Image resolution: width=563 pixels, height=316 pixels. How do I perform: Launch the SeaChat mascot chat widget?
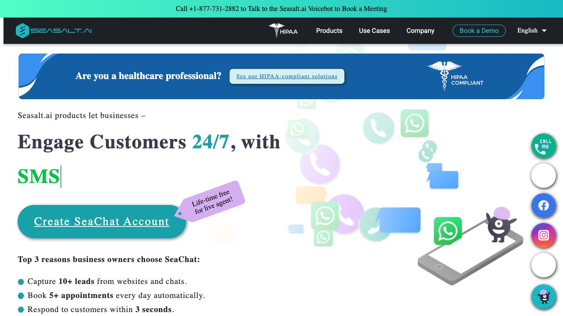click(x=544, y=297)
